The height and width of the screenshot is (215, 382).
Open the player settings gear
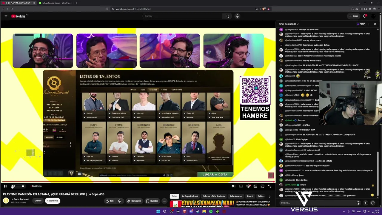(x=248, y=186)
